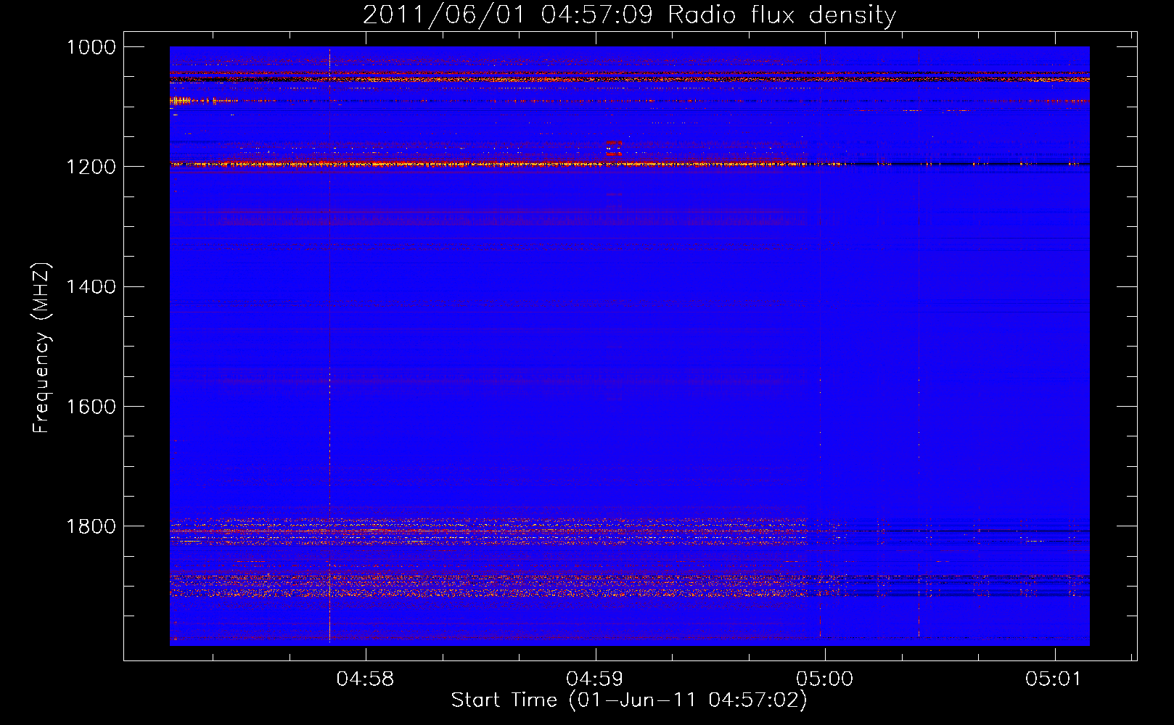1174x725 pixels.
Task: Click the 1400 frequency tick label
Action: tap(91, 287)
